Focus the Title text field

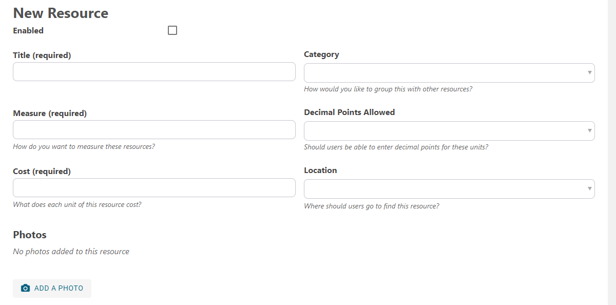click(154, 72)
